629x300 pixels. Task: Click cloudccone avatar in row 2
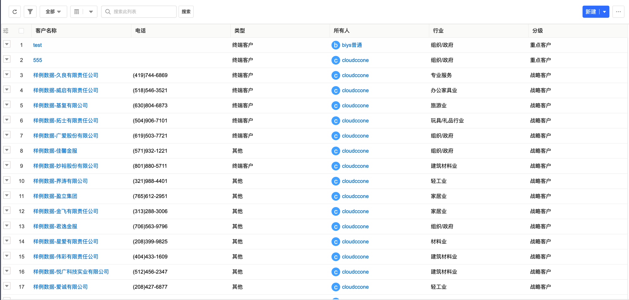336,60
